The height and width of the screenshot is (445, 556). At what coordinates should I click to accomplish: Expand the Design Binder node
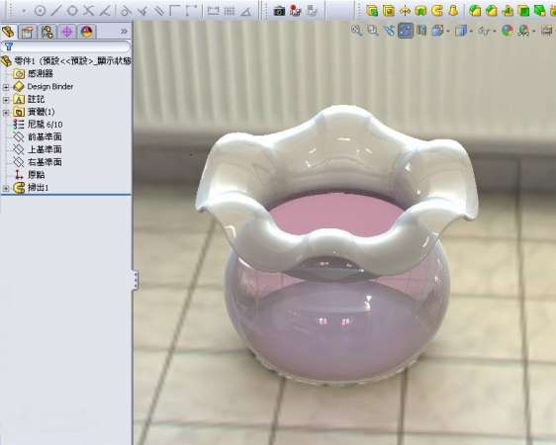[x=6, y=87]
